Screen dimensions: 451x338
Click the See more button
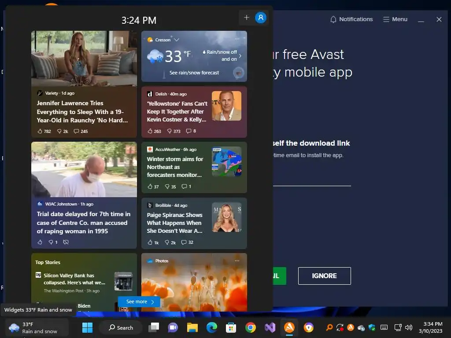139,301
